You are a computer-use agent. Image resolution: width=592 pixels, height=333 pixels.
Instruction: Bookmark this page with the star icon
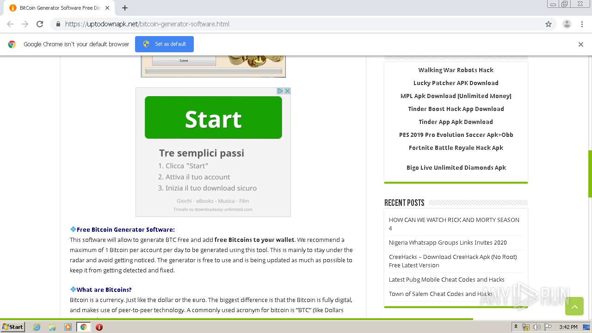[549, 24]
